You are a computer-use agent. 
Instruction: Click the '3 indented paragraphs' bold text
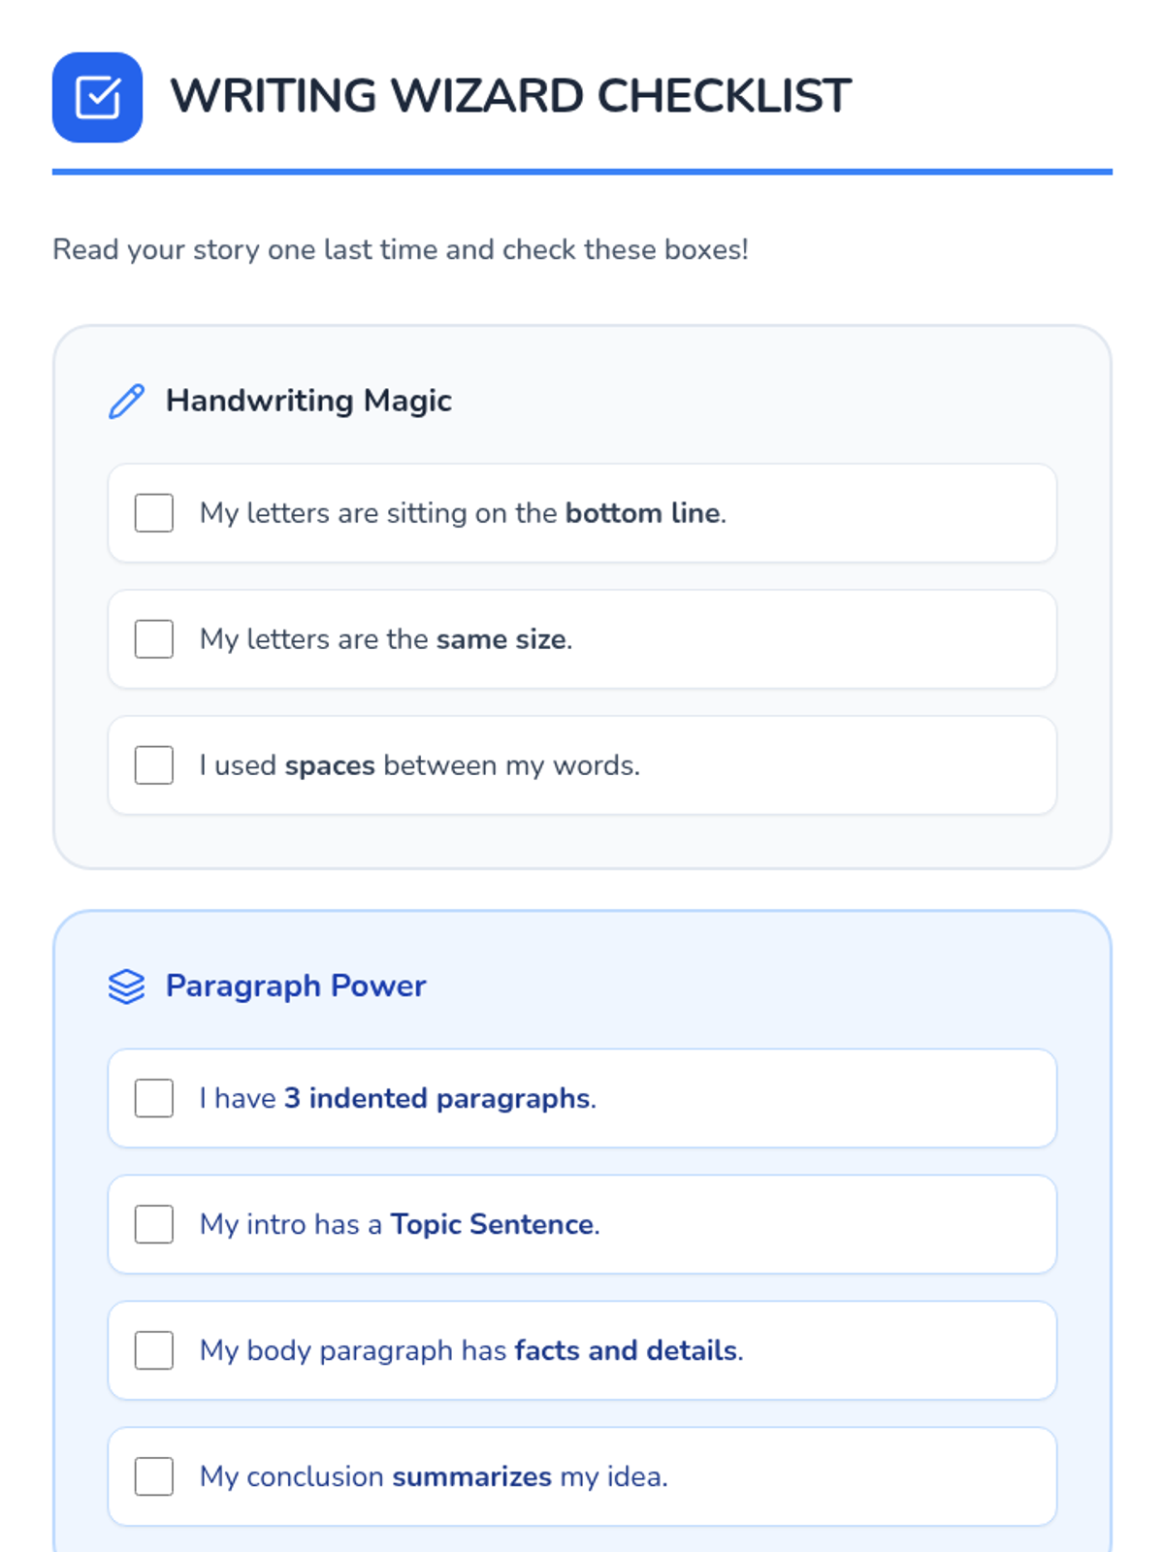[436, 1098]
